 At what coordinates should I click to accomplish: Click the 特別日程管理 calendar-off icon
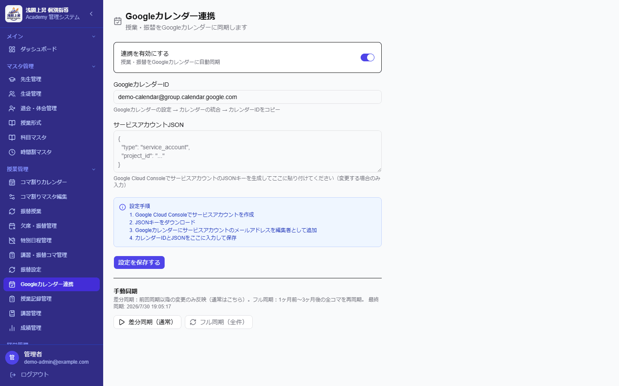click(x=12, y=241)
